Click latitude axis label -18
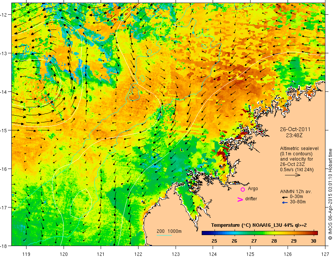 pos(4,246)
